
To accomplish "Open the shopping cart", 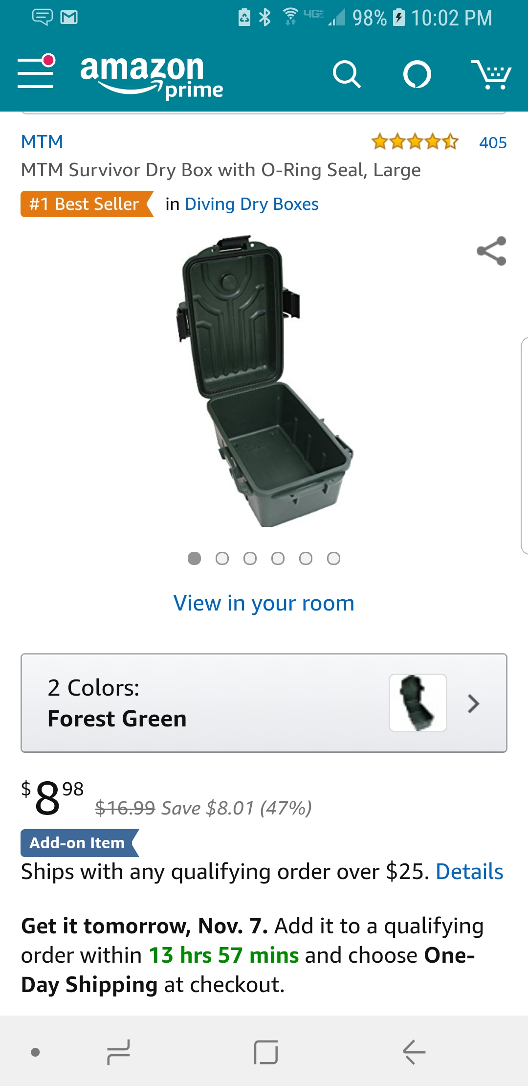I will click(491, 74).
